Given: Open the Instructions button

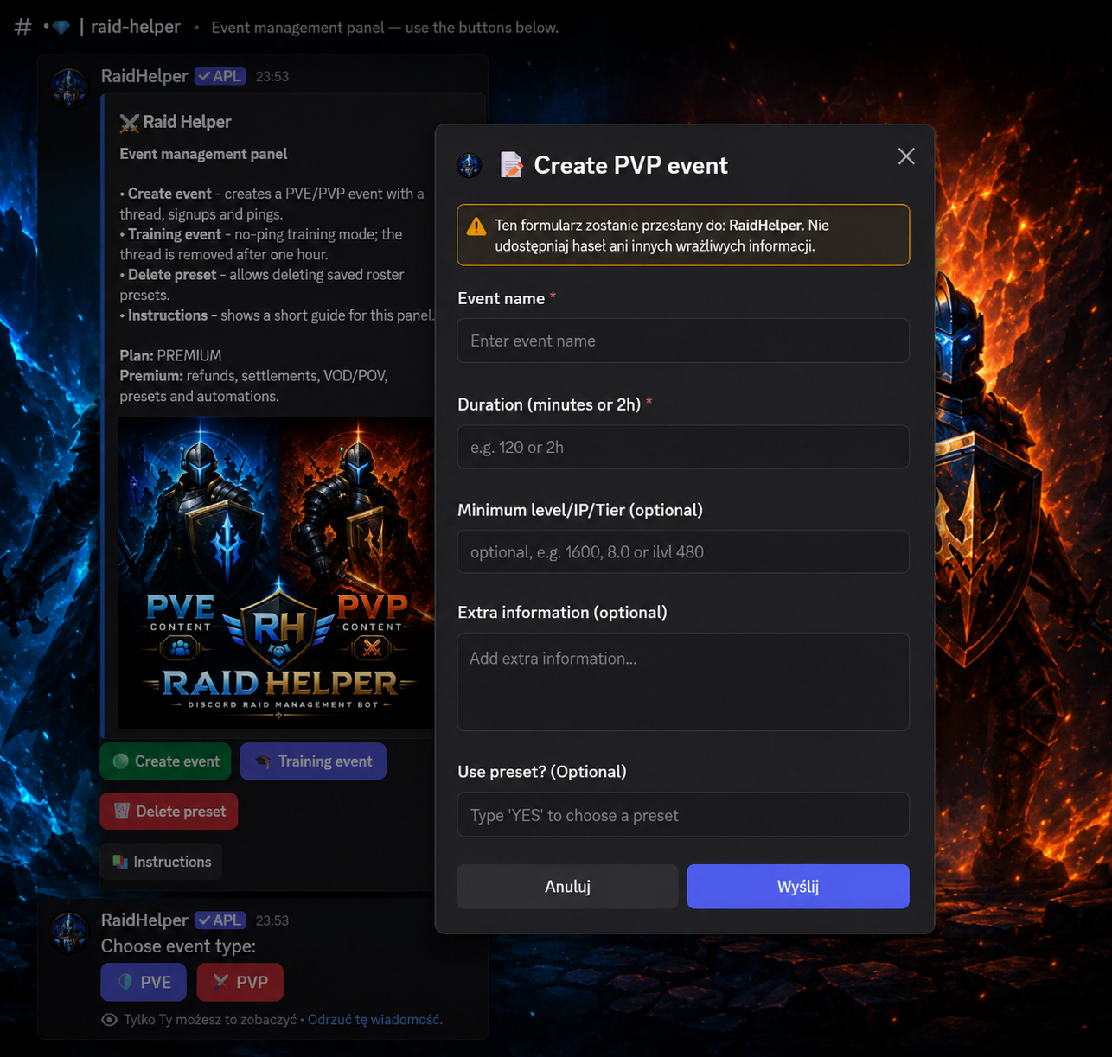Looking at the screenshot, I should pos(161,862).
